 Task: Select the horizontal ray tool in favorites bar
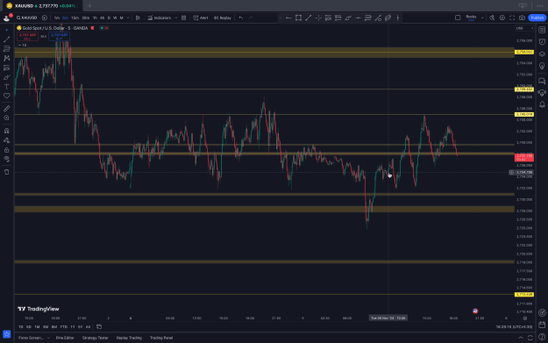click(288, 18)
